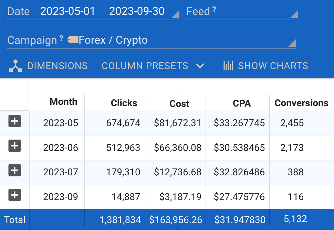Viewport: 334px width, 230px height.
Task: Click the Dimensions tree icon
Action: [15, 66]
